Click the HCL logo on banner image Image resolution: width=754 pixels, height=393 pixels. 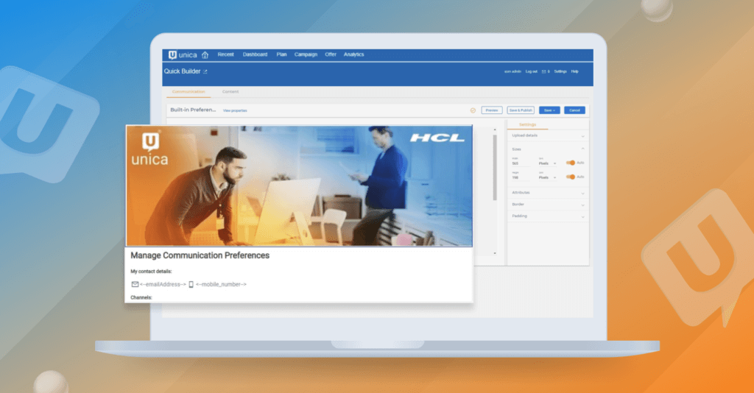437,138
